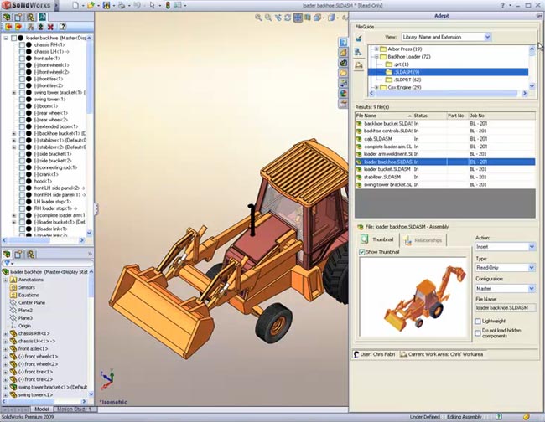Viewport: 545px width, 422px height.
Task: Select stabilizer.SLDASM in the results list
Action: point(382,177)
